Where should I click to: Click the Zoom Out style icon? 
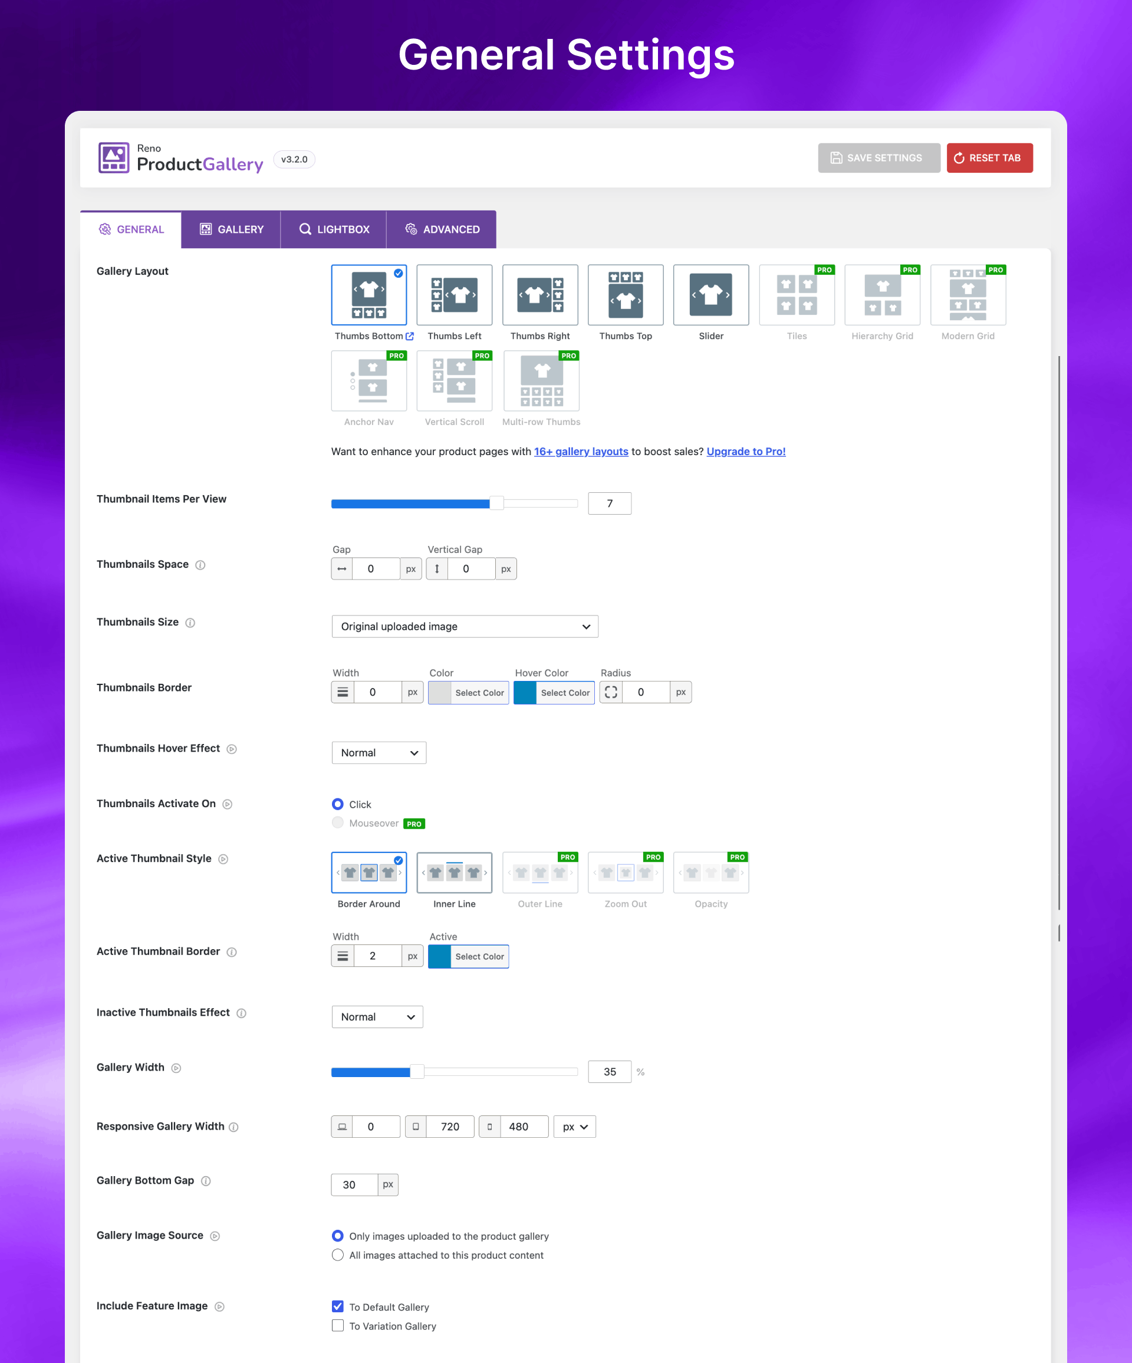click(x=626, y=873)
